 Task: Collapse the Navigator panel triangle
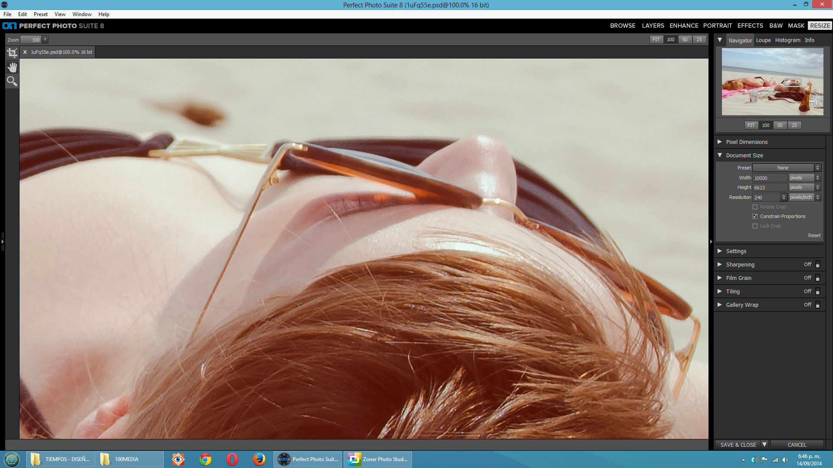pos(720,40)
